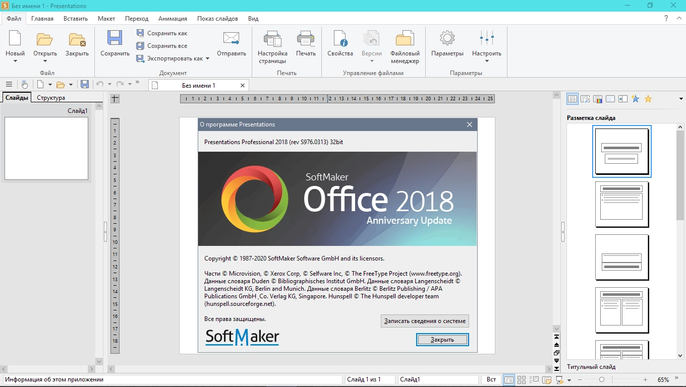Collapse the ribbon with the chevron

pyautogui.click(x=679, y=18)
